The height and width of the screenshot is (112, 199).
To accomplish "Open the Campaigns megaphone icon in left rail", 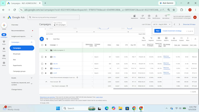I will 4,35.
